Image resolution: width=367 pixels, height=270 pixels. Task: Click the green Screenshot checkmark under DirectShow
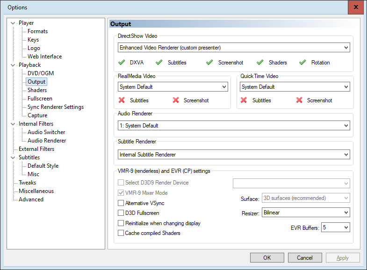[209, 62]
